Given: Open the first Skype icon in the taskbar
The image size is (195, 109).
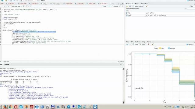Looking at the screenshot, I should (x=21, y=107).
